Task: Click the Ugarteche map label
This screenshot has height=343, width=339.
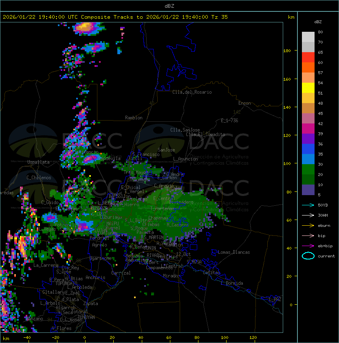Action: (100, 258)
